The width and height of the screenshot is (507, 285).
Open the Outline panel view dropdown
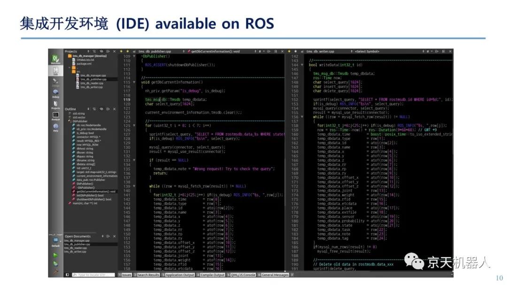[x=88, y=109]
